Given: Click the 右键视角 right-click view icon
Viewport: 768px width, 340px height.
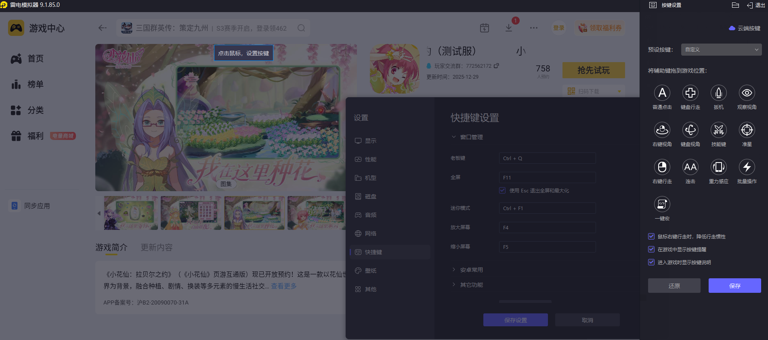Looking at the screenshot, I should pos(662,130).
